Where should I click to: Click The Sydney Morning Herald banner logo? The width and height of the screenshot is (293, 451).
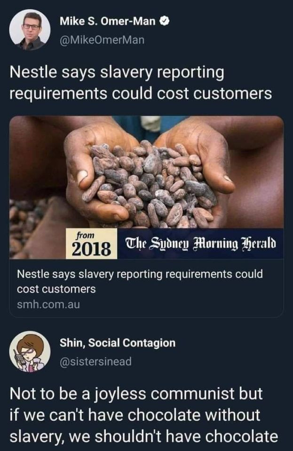point(201,244)
